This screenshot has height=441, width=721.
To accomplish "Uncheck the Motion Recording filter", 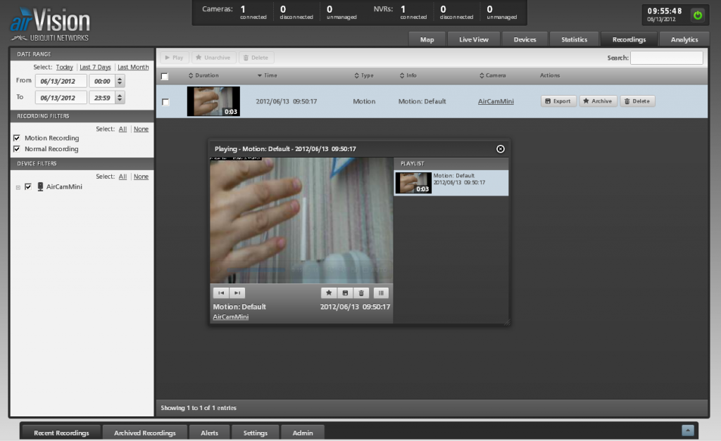I will [17, 138].
